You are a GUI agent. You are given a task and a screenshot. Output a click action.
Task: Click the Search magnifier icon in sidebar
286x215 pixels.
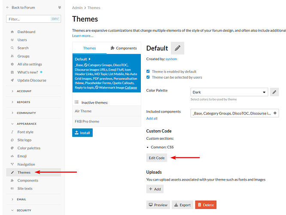[12, 48]
